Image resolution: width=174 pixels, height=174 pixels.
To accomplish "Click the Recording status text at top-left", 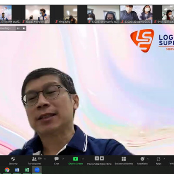I will pyautogui.click(x=6, y=28).
